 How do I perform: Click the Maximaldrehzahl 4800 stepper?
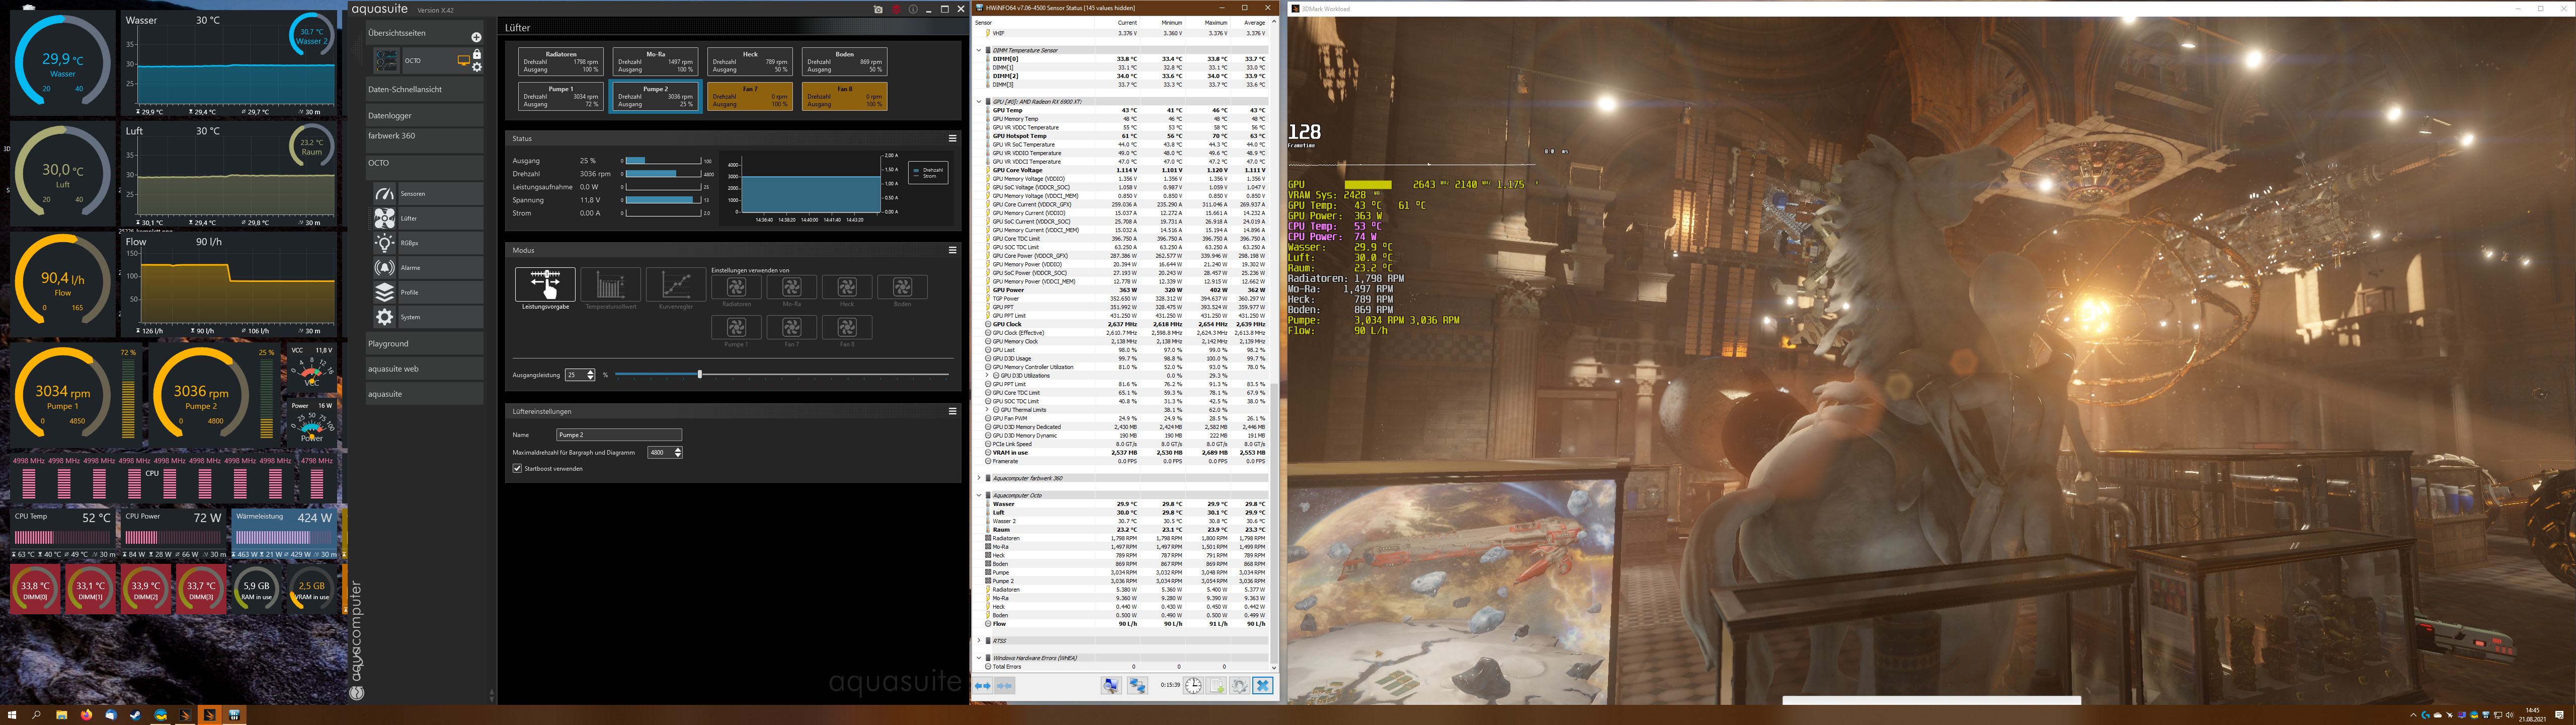tap(678, 453)
